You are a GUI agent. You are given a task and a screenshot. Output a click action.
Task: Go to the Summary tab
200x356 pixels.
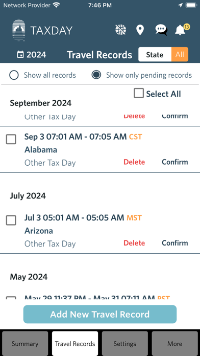25,344
